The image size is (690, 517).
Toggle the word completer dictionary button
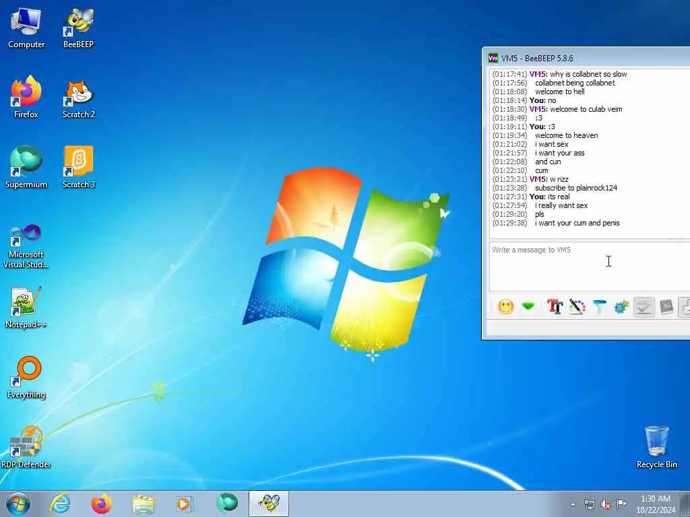[x=666, y=306]
